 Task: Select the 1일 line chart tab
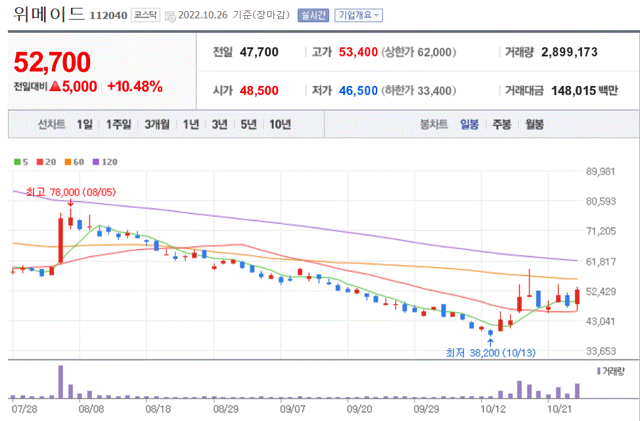click(85, 124)
